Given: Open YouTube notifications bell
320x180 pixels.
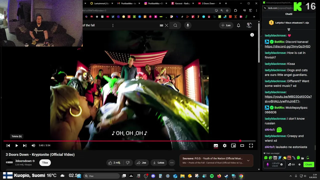Looking at the screenshot, I should pyautogui.click(x=238, y=25).
